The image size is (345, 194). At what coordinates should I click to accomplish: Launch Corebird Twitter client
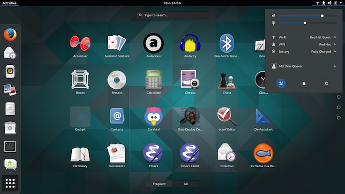(153, 119)
